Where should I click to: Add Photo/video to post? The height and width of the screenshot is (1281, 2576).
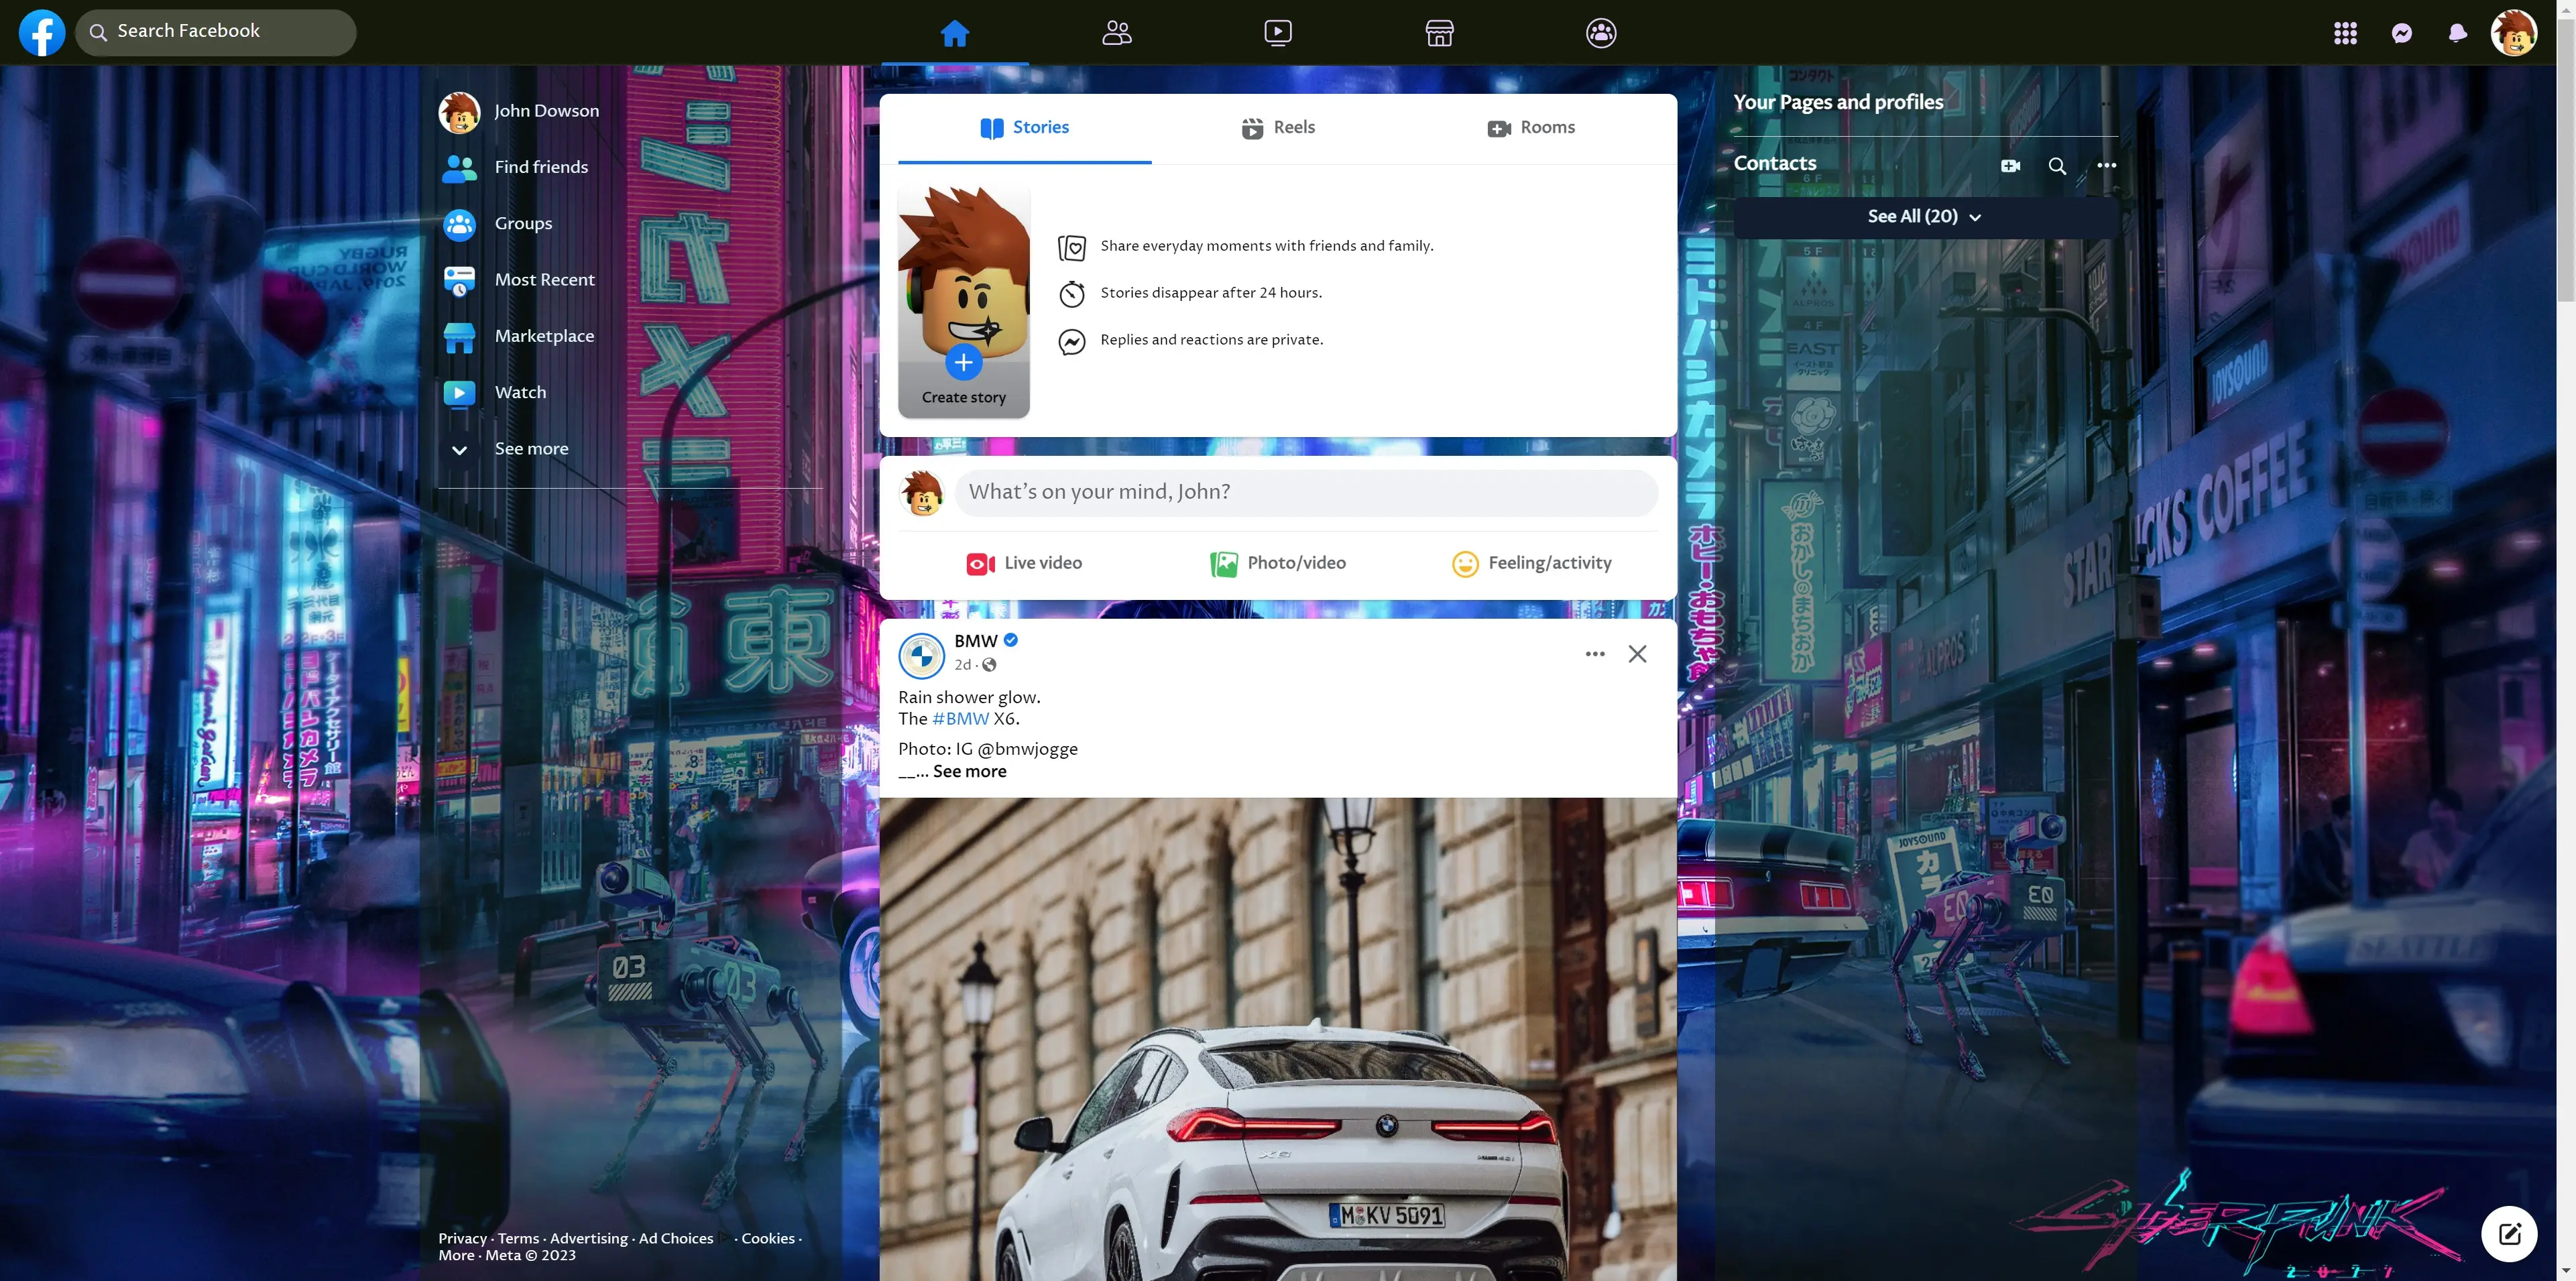(x=1278, y=563)
